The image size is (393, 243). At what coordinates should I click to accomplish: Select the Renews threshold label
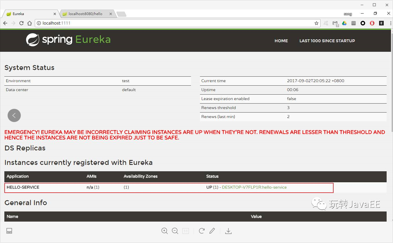[219, 108]
